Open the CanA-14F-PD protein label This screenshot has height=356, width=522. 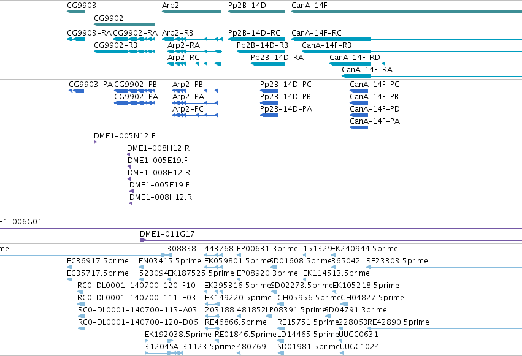pyautogui.click(x=375, y=109)
